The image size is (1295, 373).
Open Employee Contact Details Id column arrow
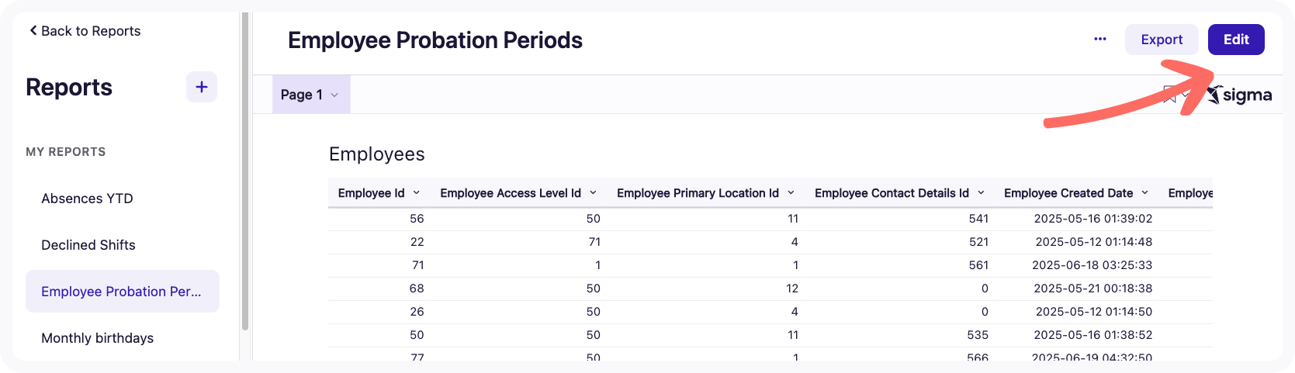[x=982, y=192]
